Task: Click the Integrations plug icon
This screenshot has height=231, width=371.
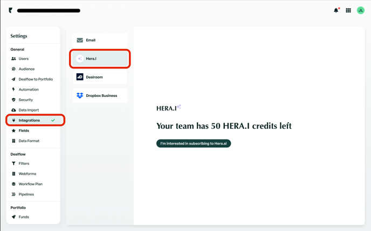Action: [13, 120]
